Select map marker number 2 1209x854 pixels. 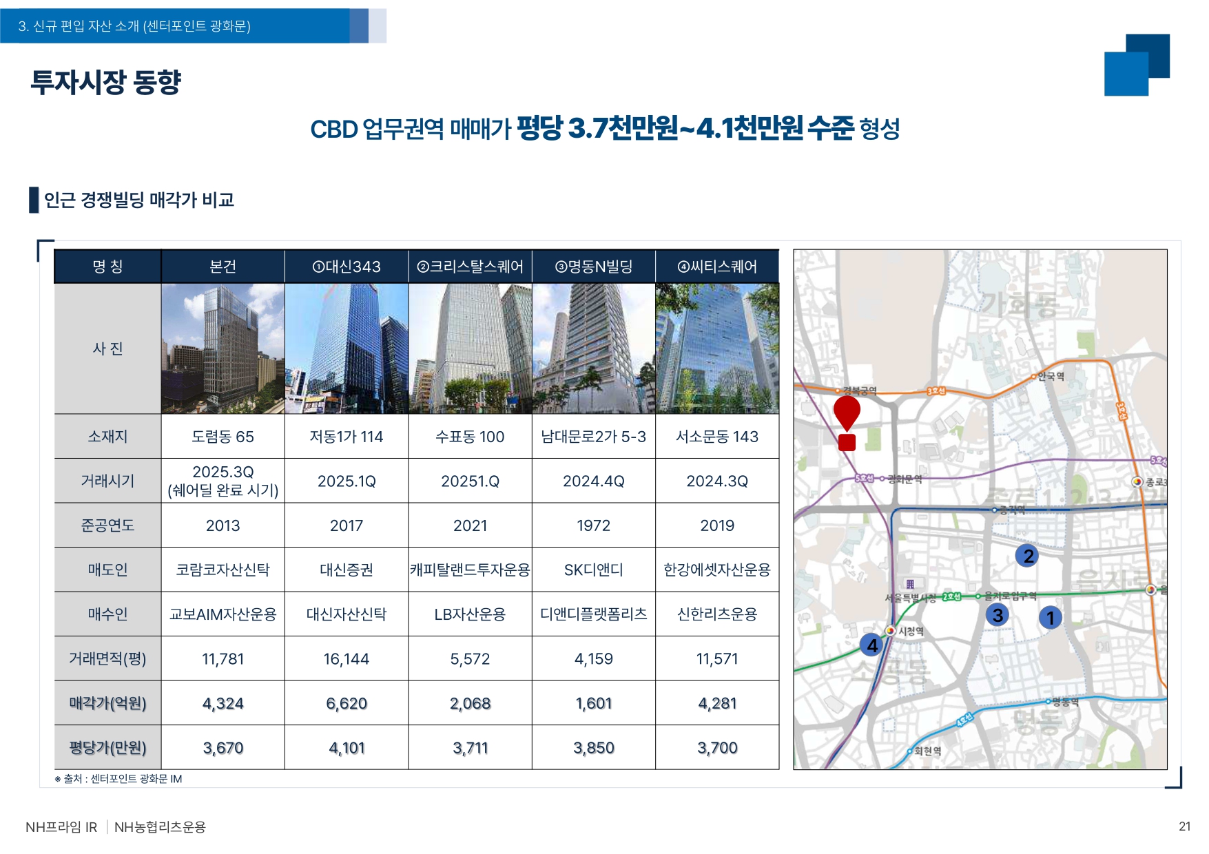point(1028,556)
